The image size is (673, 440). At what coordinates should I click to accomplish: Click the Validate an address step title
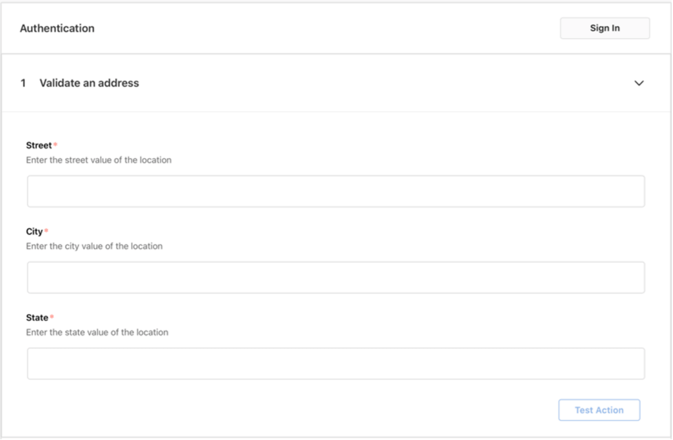coord(89,83)
